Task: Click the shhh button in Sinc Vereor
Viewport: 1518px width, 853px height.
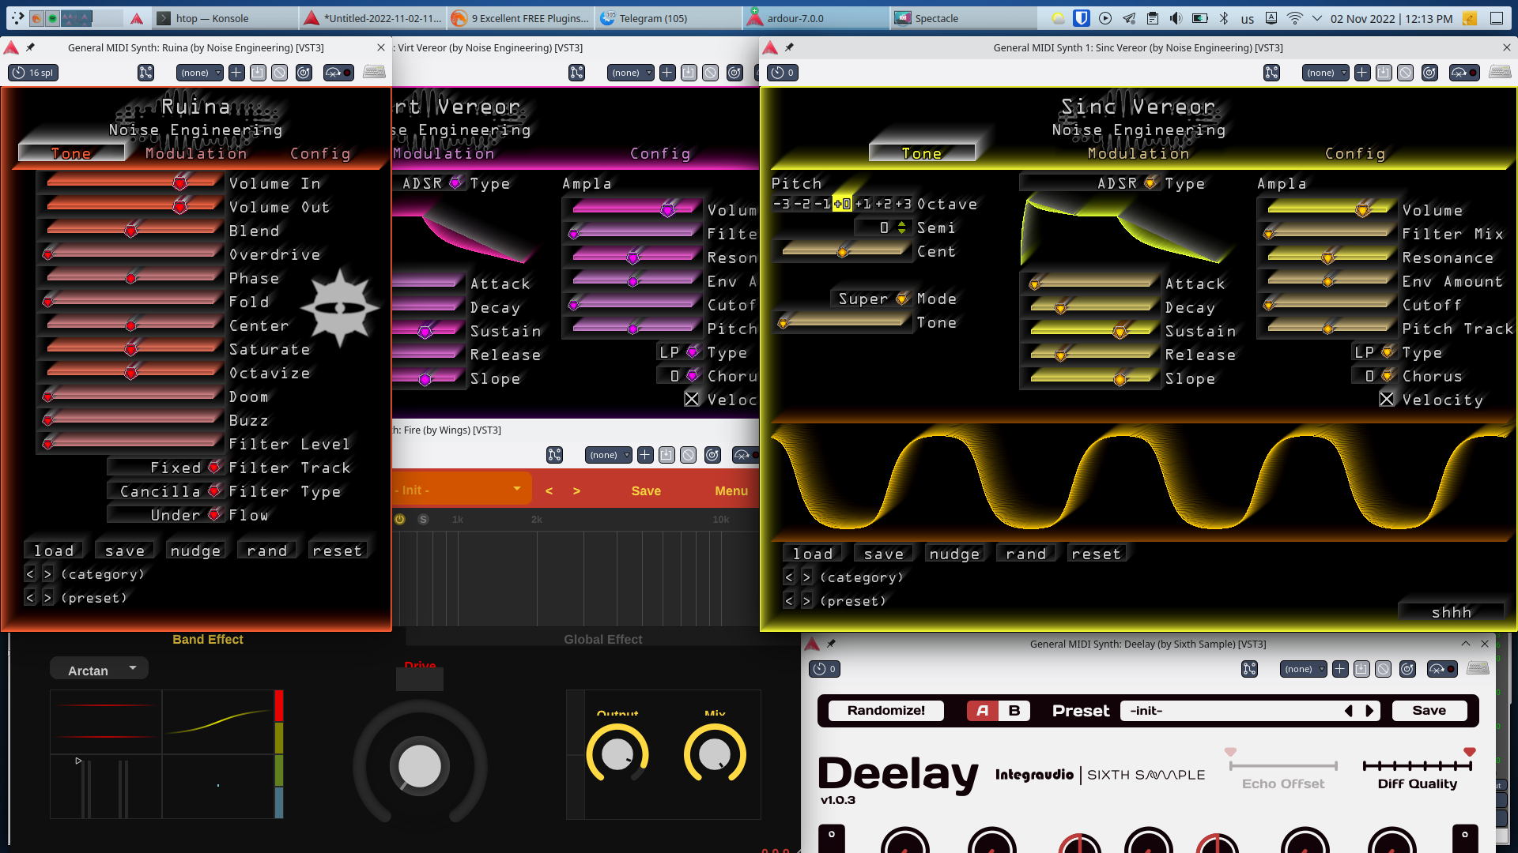Action: pyautogui.click(x=1452, y=612)
